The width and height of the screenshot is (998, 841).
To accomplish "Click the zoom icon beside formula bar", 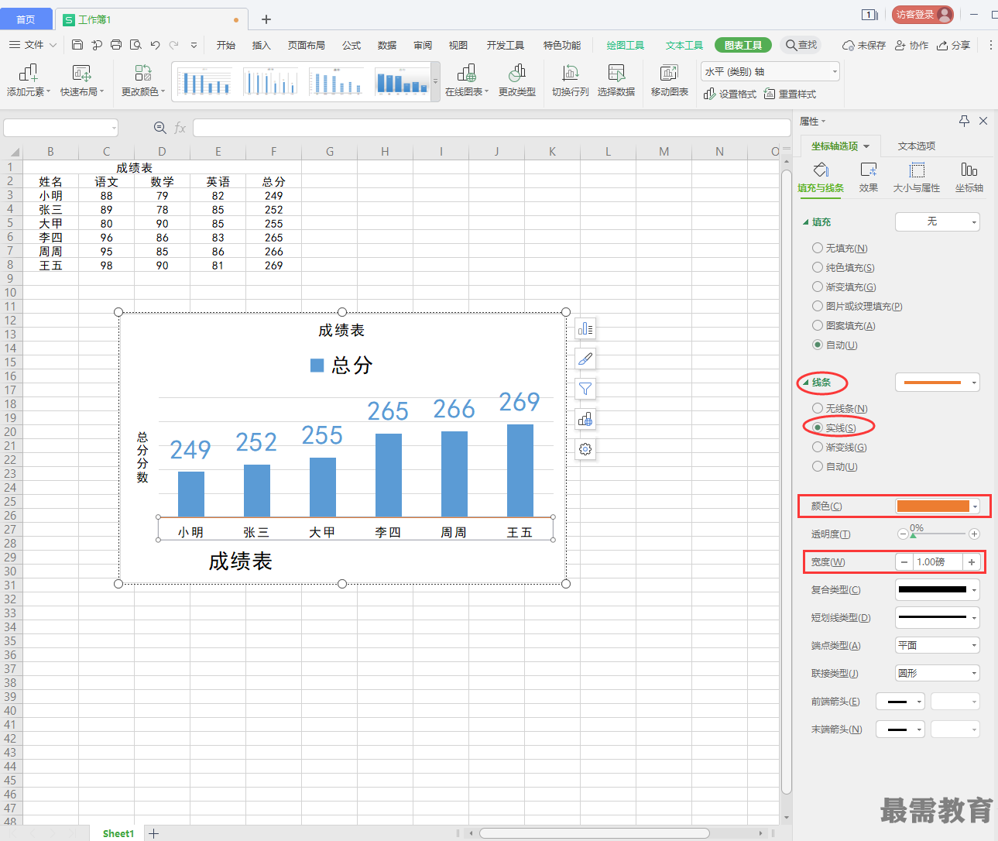I will coord(159,128).
